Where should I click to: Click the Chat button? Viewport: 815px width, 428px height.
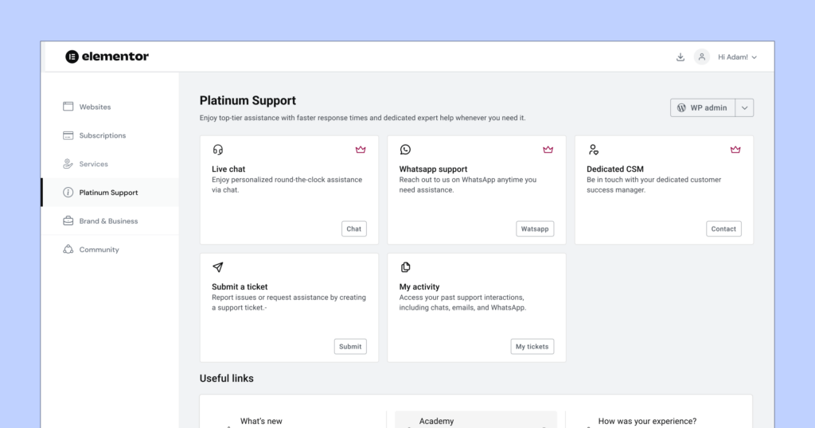tap(354, 229)
